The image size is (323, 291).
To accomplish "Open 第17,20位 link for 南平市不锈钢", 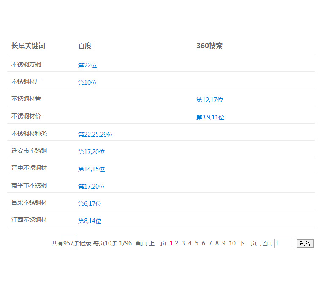I will click(91, 186).
